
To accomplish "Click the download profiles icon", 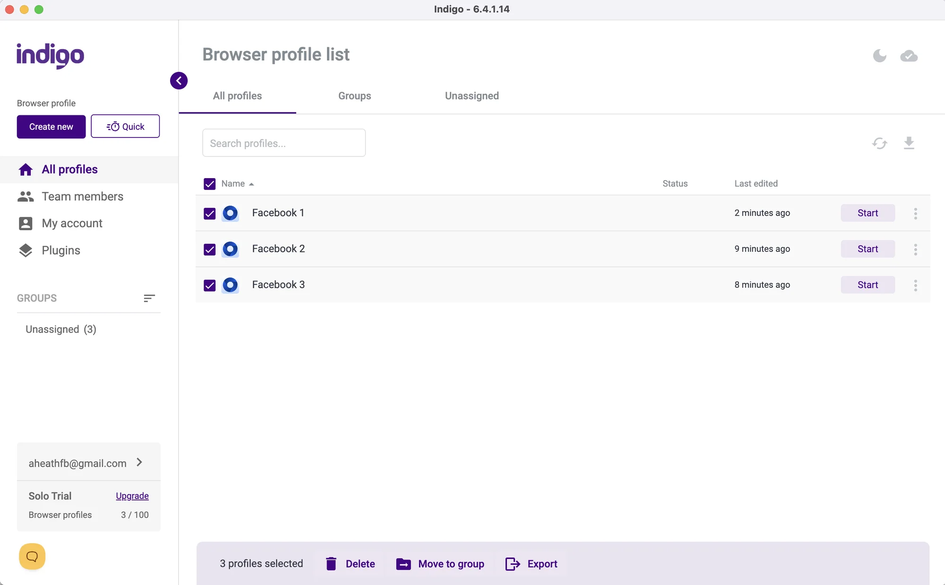I will point(909,142).
